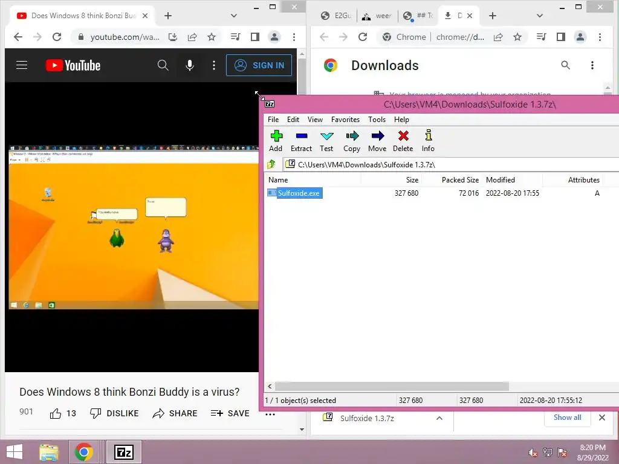Open the File menu in 7-Zip
This screenshot has width=619, height=464.
(x=273, y=120)
